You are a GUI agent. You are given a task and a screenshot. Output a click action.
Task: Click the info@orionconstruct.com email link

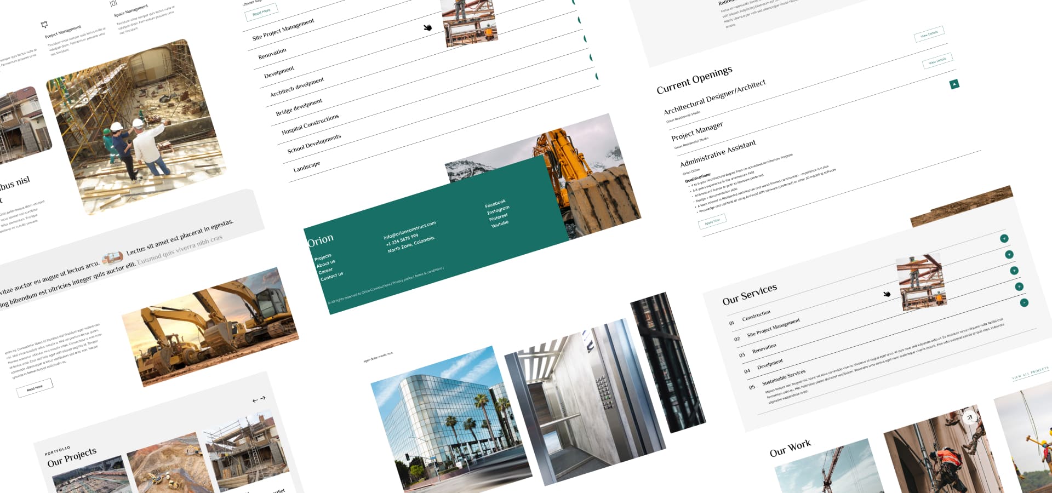pos(410,230)
